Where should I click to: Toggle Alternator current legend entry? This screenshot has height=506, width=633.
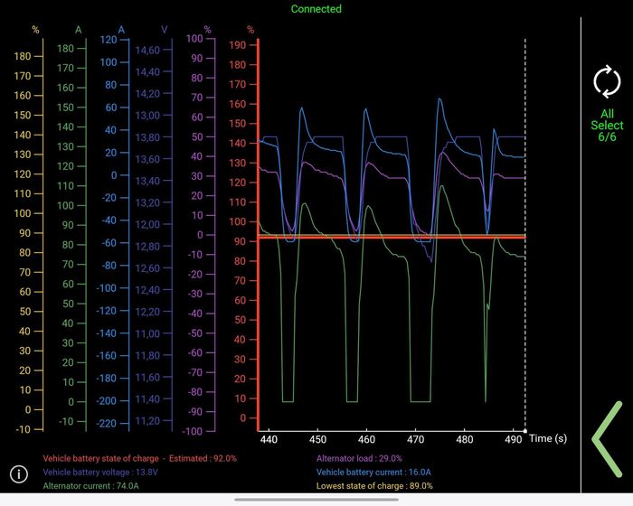click(x=90, y=486)
